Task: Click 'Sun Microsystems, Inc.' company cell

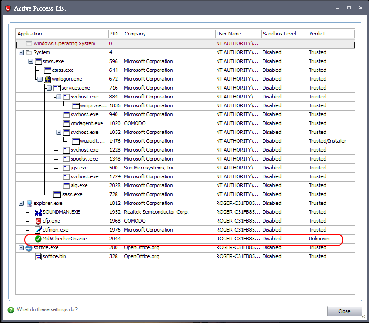Action: click(150, 168)
